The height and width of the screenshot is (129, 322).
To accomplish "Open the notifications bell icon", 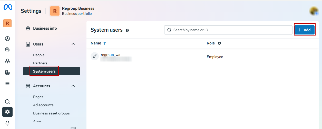I will (x=7, y=123).
